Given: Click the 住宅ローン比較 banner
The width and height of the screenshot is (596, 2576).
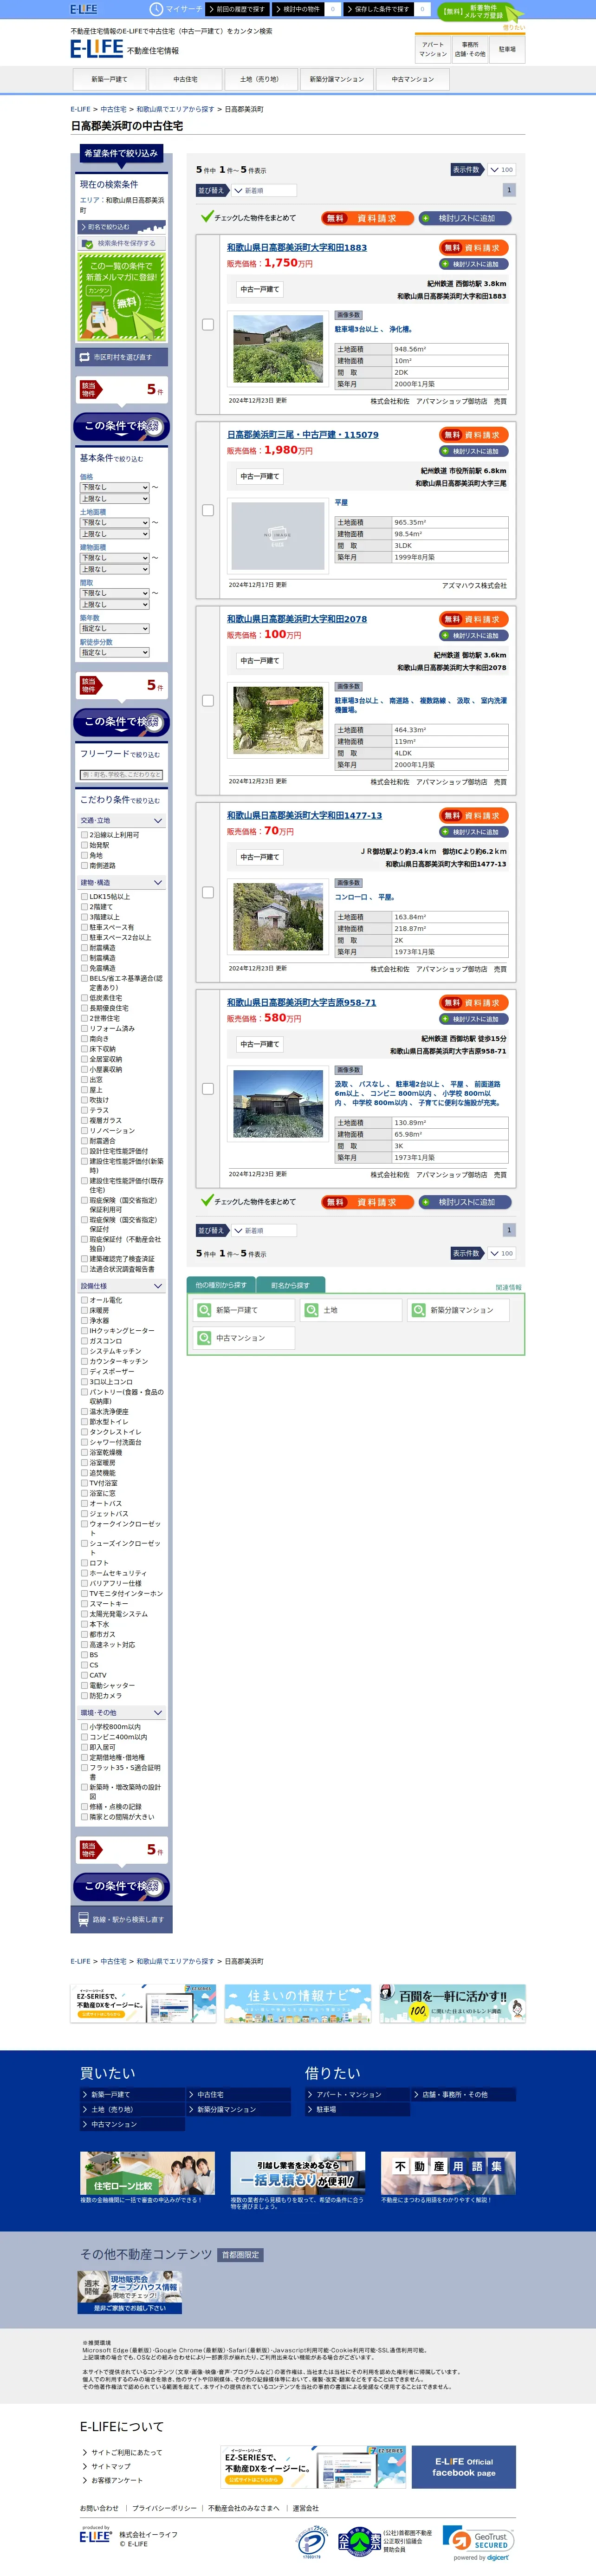Looking at the screenshot, I should (147, 2174).
